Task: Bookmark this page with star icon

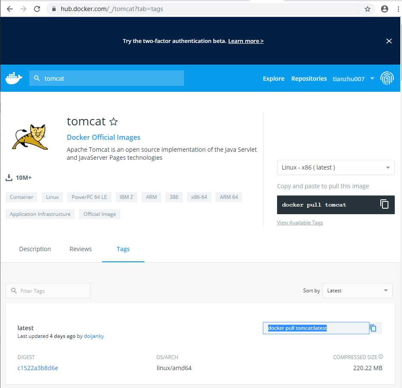Action: (x=368, y=9)
